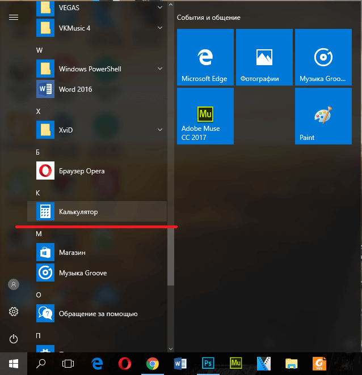The height and width of the screenshot is (375, 362).
Task: Open Opera from the taskbar
Action: tap(125, 364)
